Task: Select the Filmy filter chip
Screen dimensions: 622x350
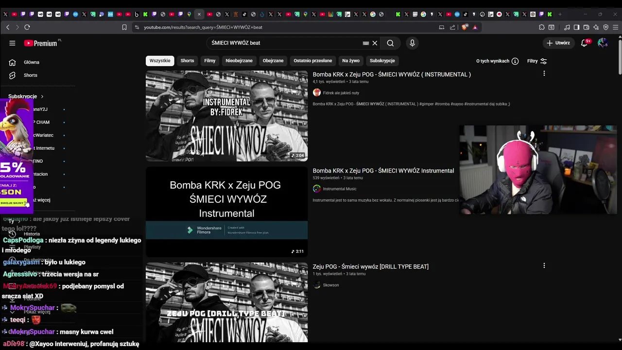Action: [210, 61]
